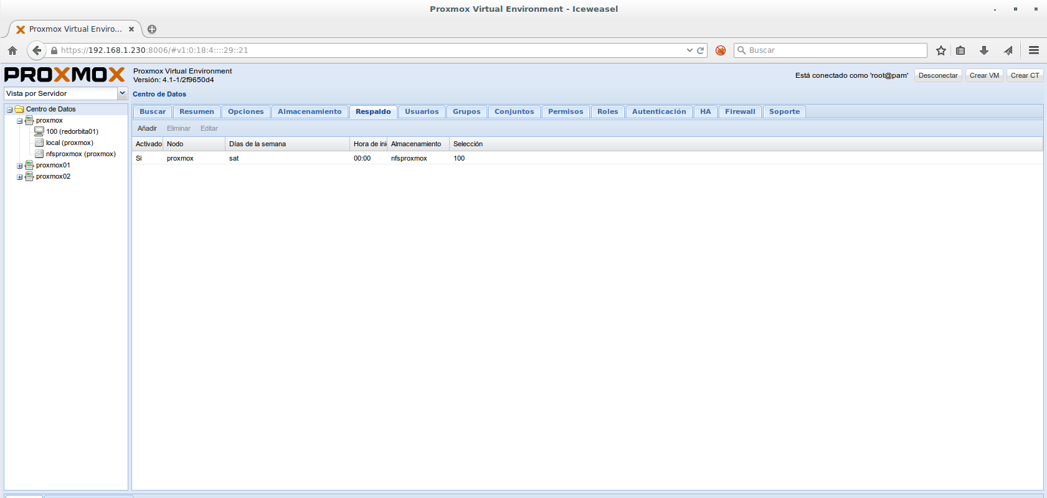Viewport: 1047px width, 498px height.
Task: Expand the proxmox02 node
Action: [19, 177]
